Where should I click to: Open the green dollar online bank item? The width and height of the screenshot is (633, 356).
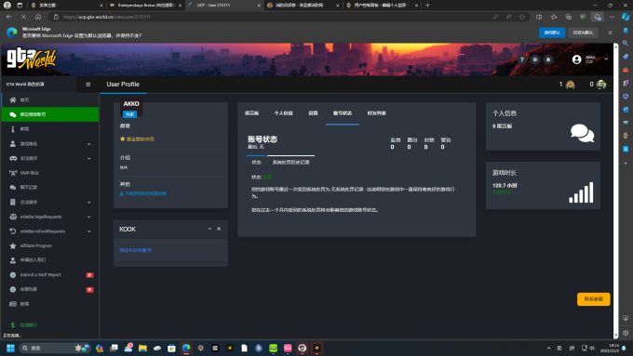(x=49, y=325)
